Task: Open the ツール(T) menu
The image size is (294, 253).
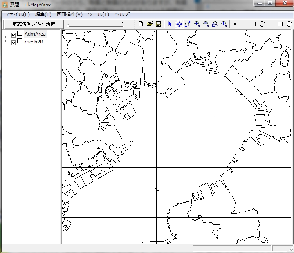Action: [x=98, y=14]
